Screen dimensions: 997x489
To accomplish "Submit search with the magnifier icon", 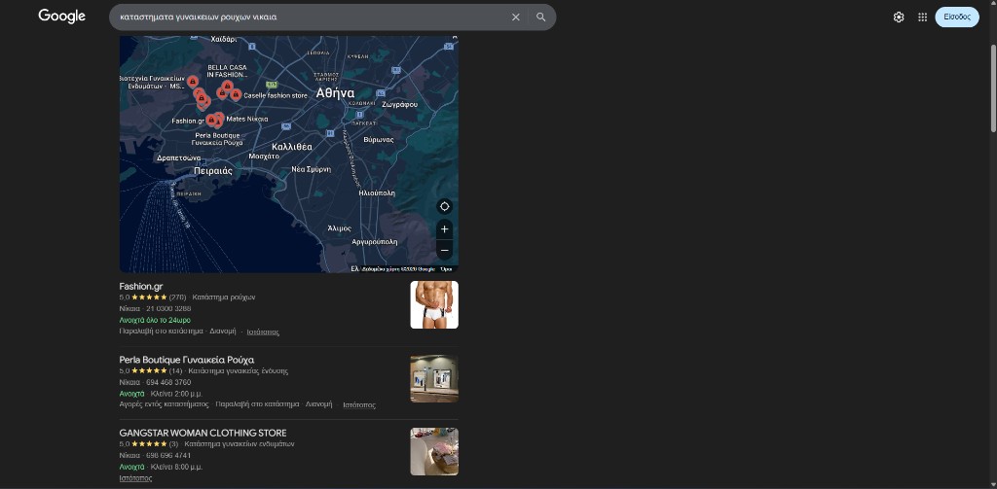I will [x=540, y=17].
